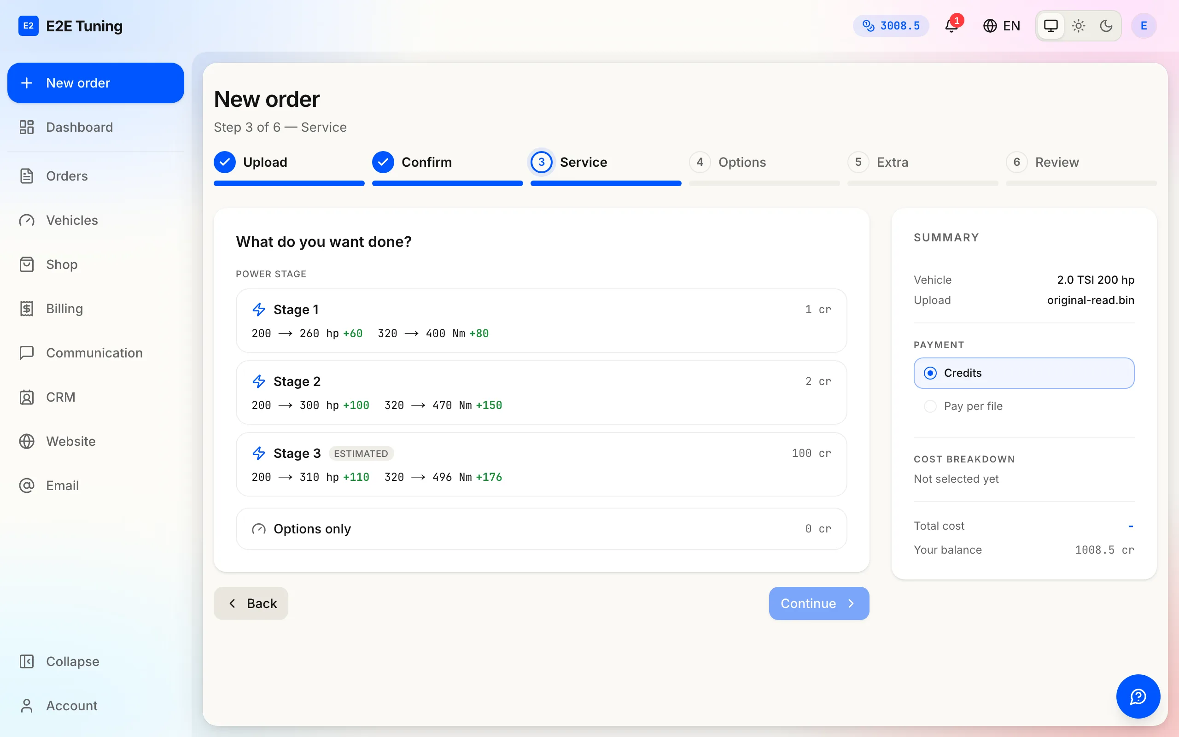Choose Credits payment method
This screenshot has width=1179, height=737.
click(1024, 373)
